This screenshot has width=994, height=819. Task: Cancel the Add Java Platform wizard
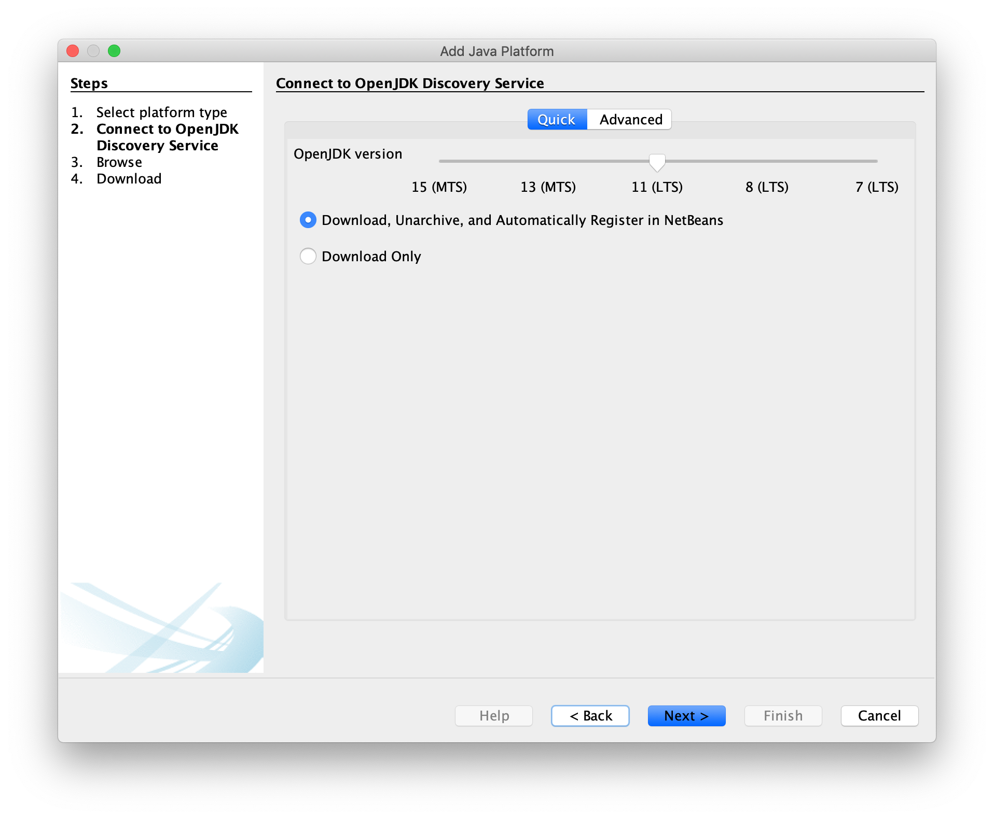coord(879,715)
